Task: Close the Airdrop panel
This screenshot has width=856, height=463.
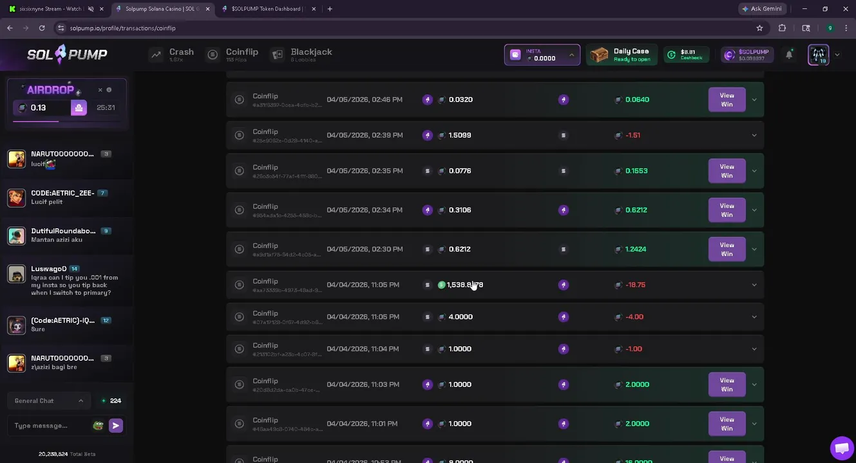Action: (x=100, y=90)
